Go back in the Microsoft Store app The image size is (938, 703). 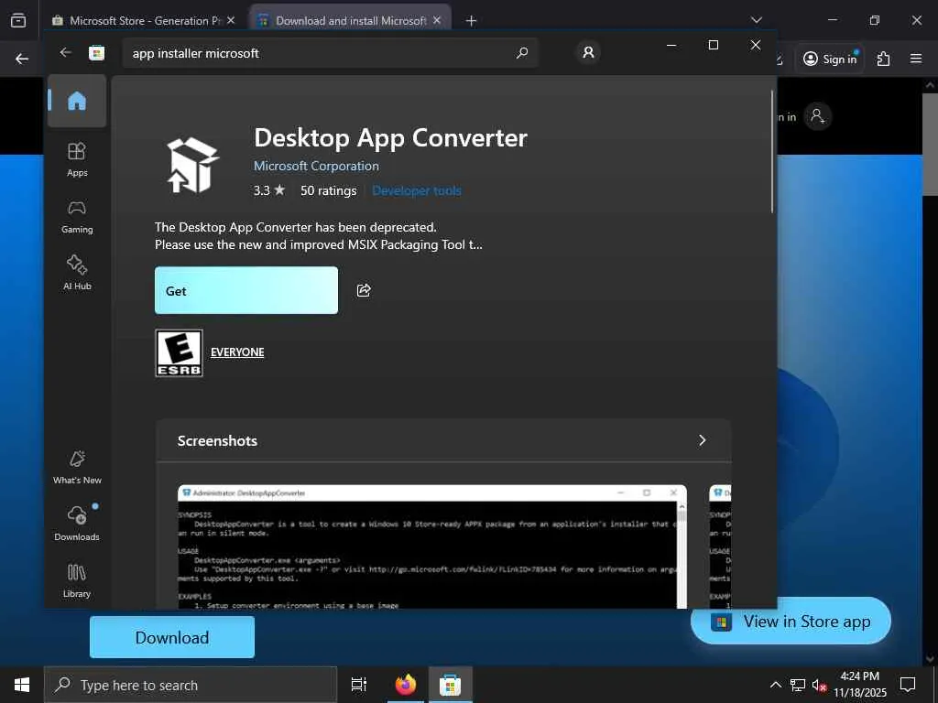[x=65, y=52]
